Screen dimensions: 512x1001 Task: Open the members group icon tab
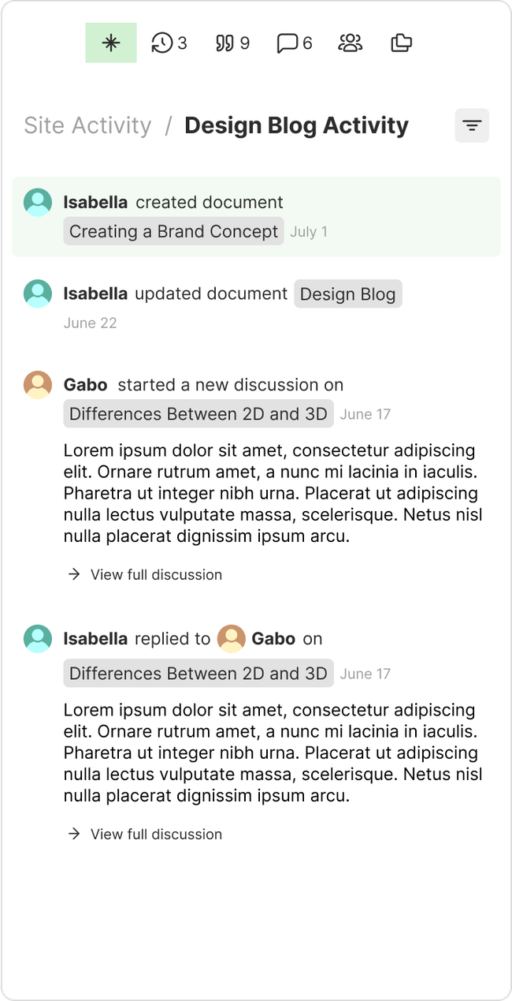pyautogui.click(x=350, y=43)
